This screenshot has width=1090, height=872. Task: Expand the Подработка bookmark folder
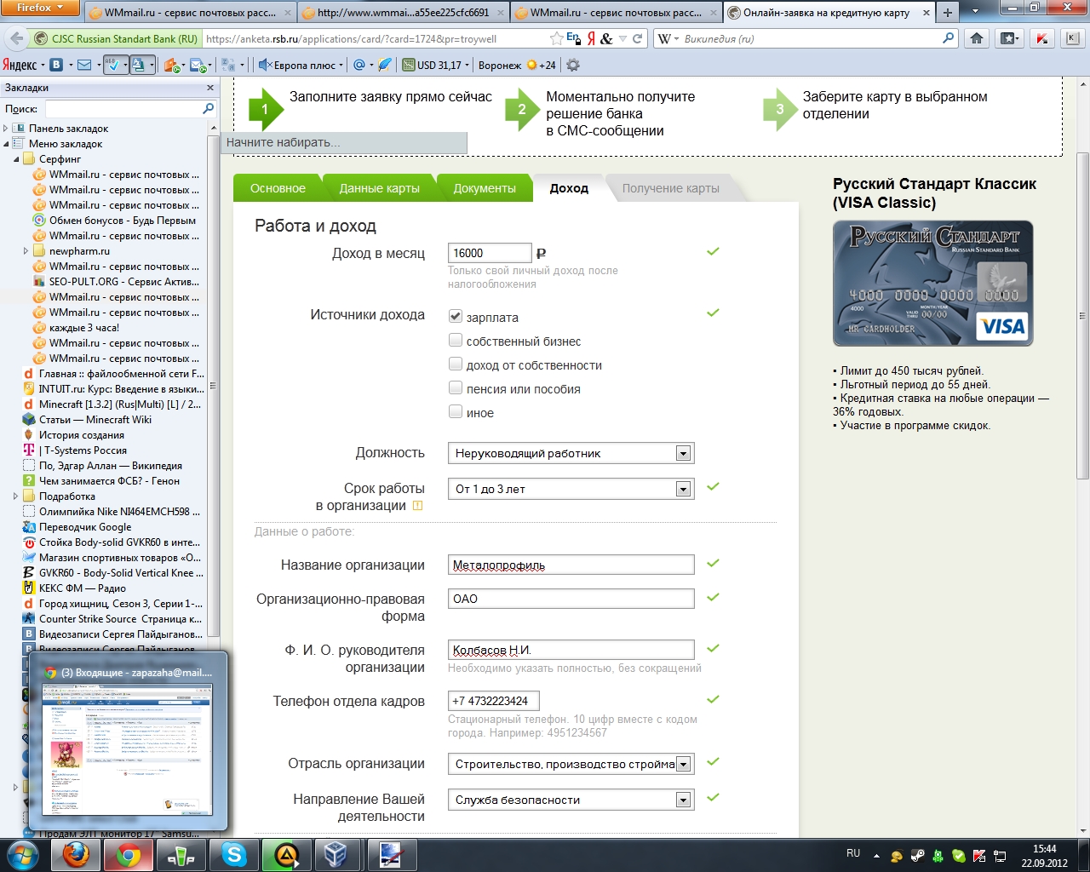point(16,496)
